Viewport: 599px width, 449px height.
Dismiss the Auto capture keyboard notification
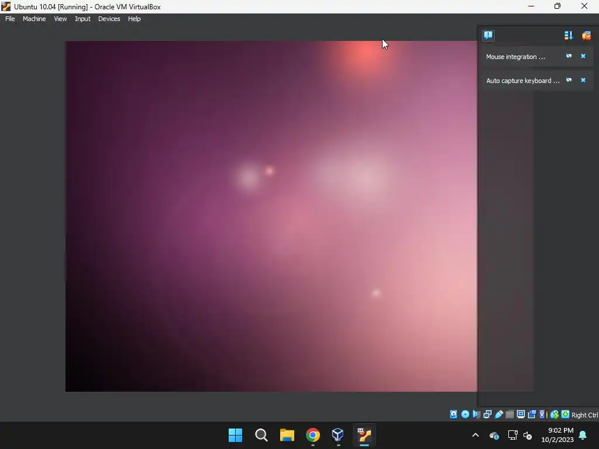tap(583, 80)
